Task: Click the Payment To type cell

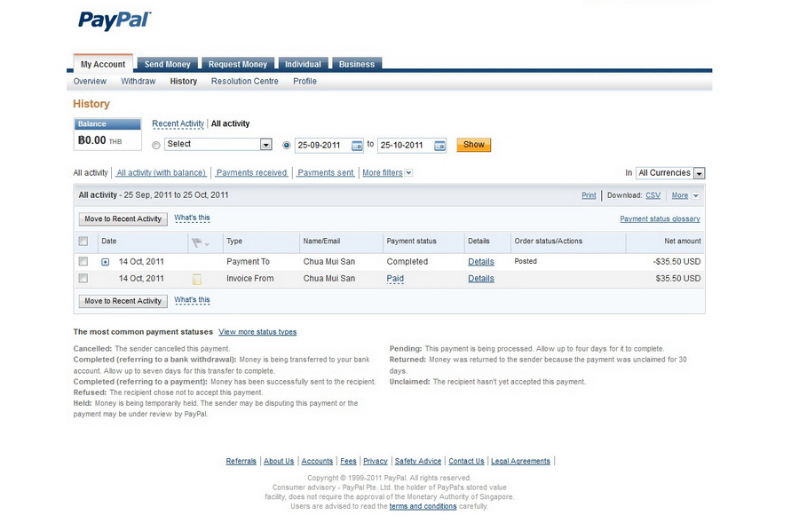Action: point(249,262)
